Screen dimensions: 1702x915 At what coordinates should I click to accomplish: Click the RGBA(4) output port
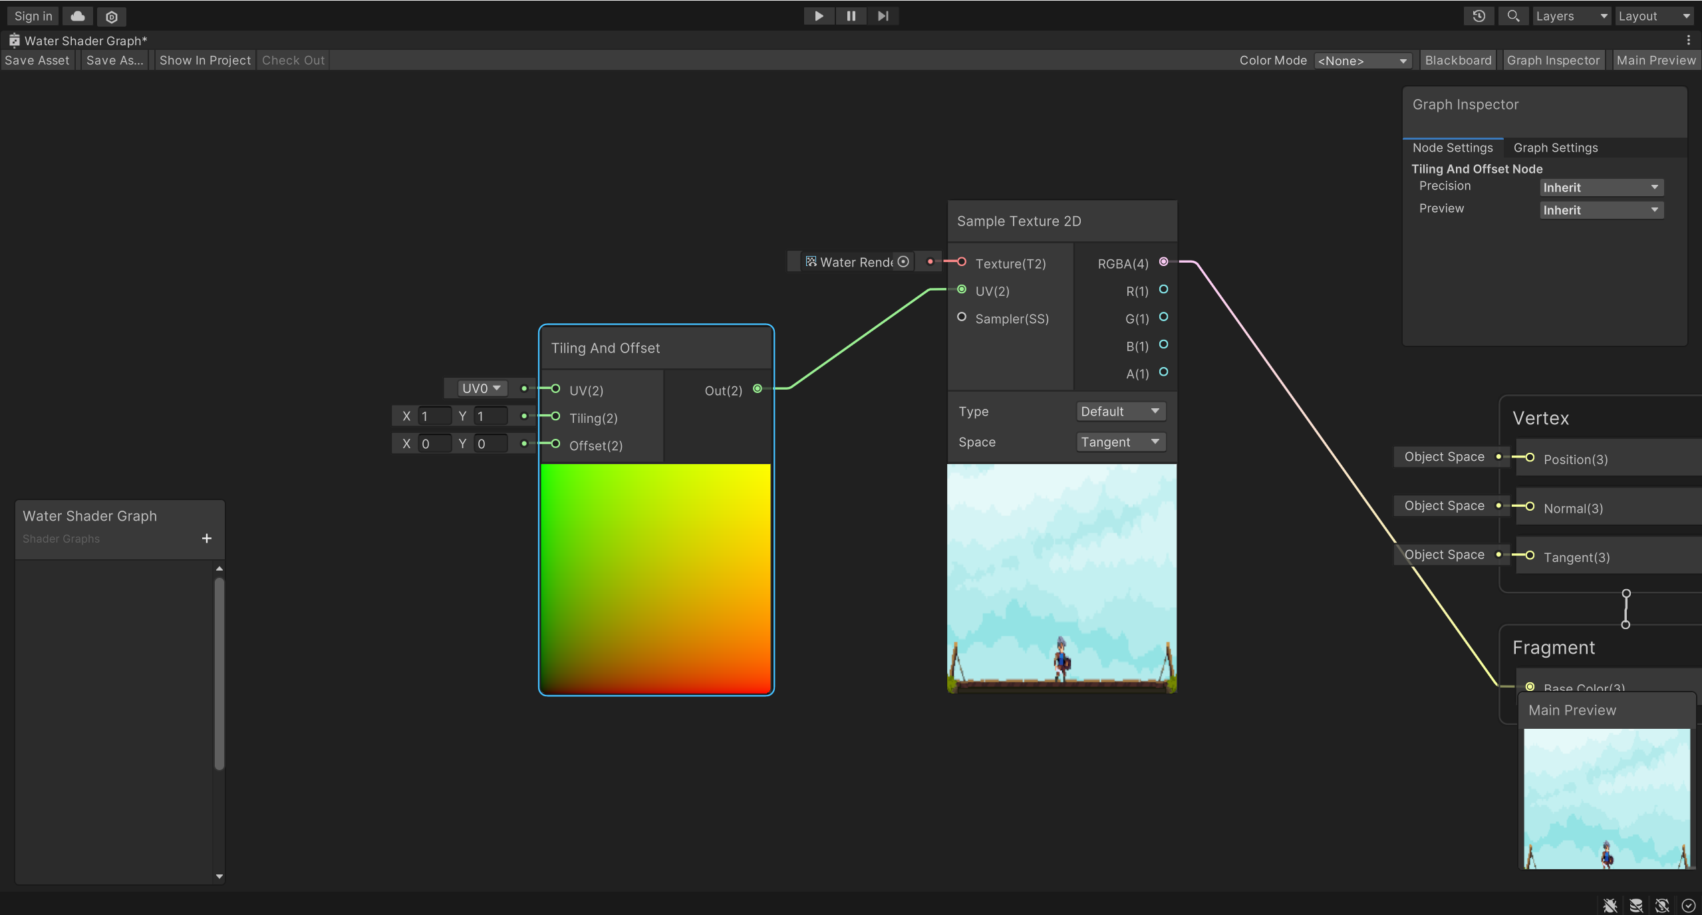1163,262
